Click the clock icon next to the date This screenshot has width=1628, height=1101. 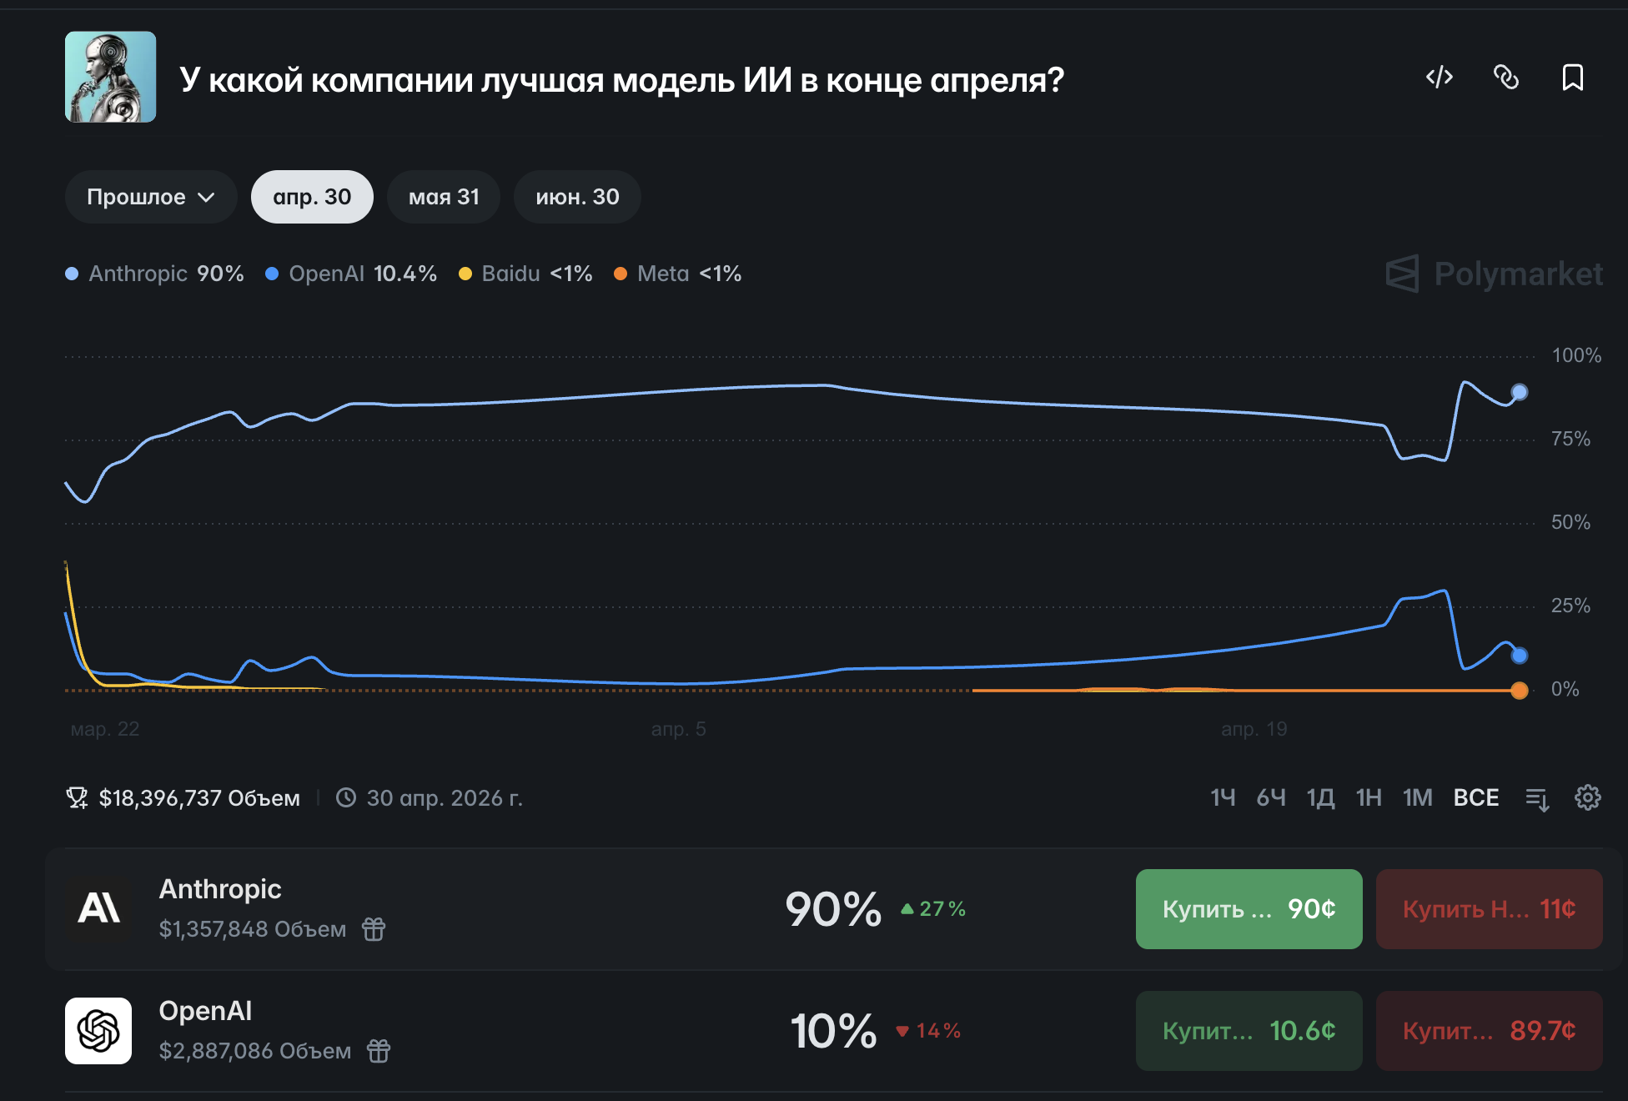click(346, 797)
